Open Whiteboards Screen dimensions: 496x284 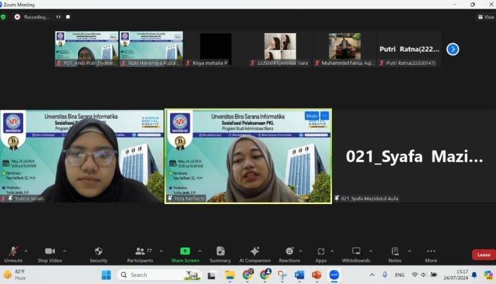click(x=356, y=255)
